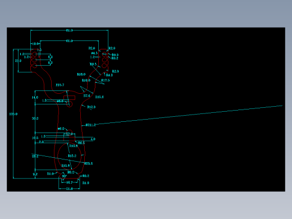Click the R12.0 radius label
The height and width of the screenshot is (219, 292).
(92, 107)
